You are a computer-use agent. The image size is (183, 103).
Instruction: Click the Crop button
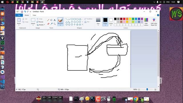pyautogui.click(x=39, y=19)
